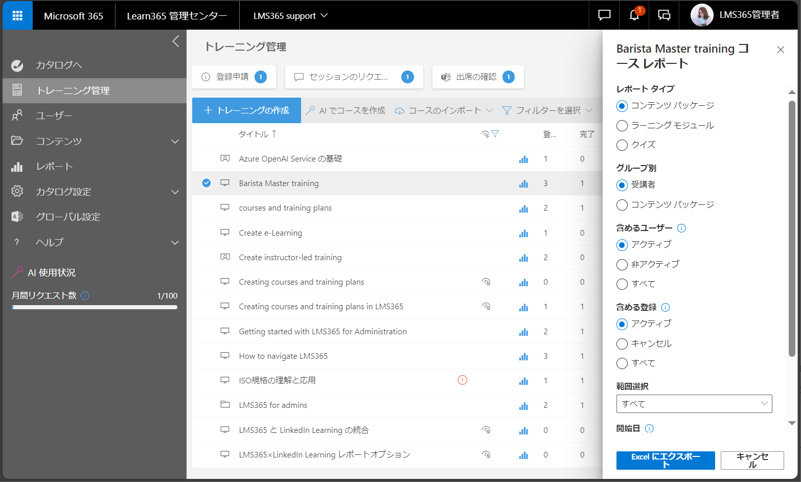
Task: Click the 月間リクエスト数 usage progress bar
Action: point(95,307)
